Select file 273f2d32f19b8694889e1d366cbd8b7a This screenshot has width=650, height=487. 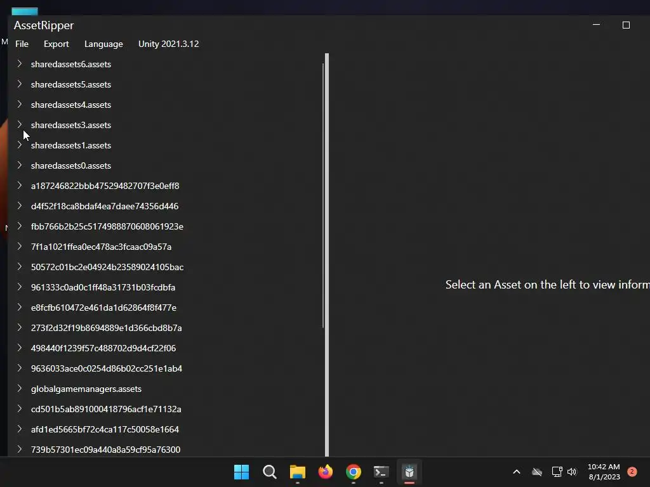pyautogui.click(x=106, y=328)
